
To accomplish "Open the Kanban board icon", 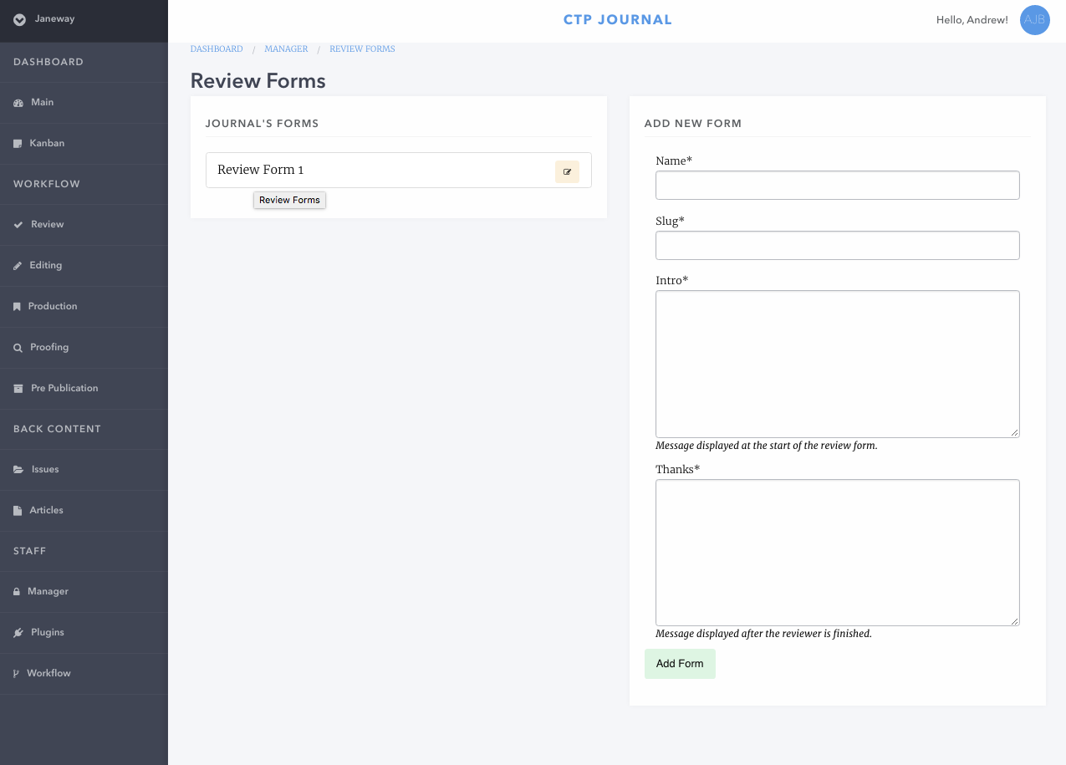I will [17, 143].
